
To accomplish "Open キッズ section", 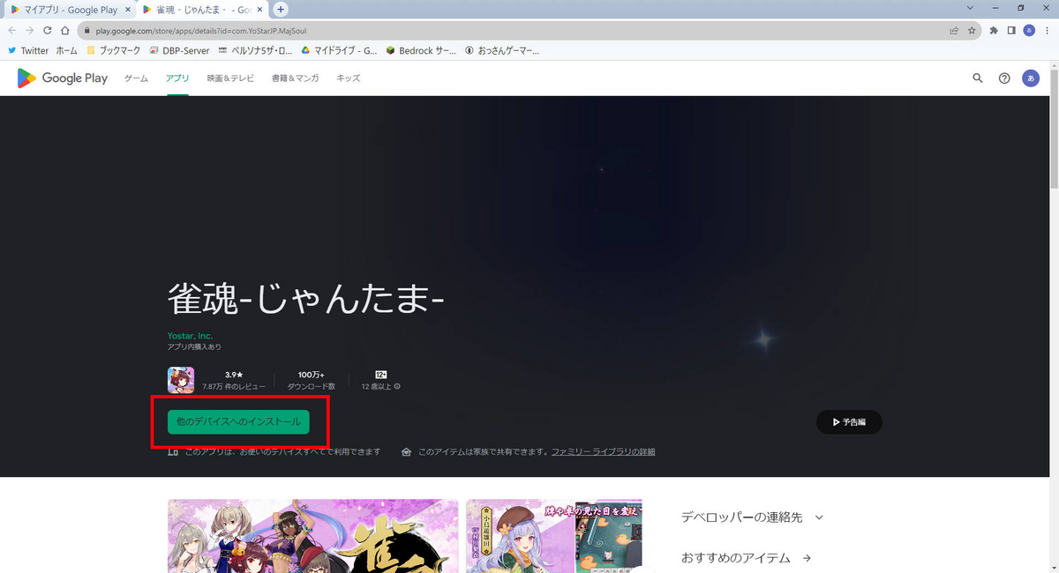I will click(348, 78).
